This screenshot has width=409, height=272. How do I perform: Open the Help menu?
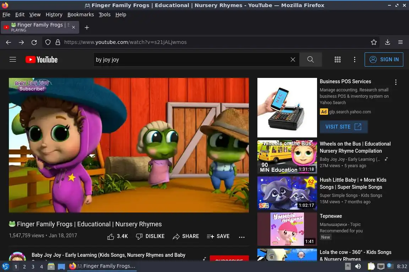pyautogui.click(x=121, y=15)
